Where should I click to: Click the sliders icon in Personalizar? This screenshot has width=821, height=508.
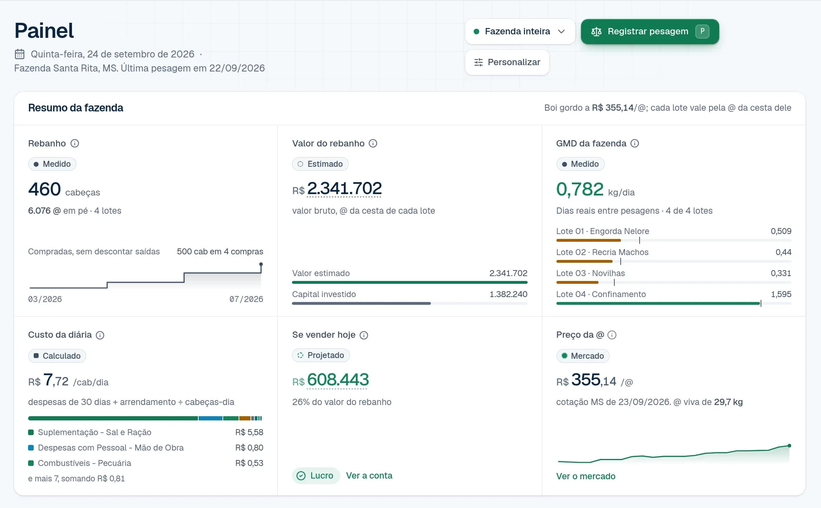tap(479, 62)
